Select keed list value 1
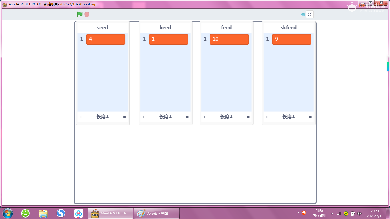 pos(168,39)
